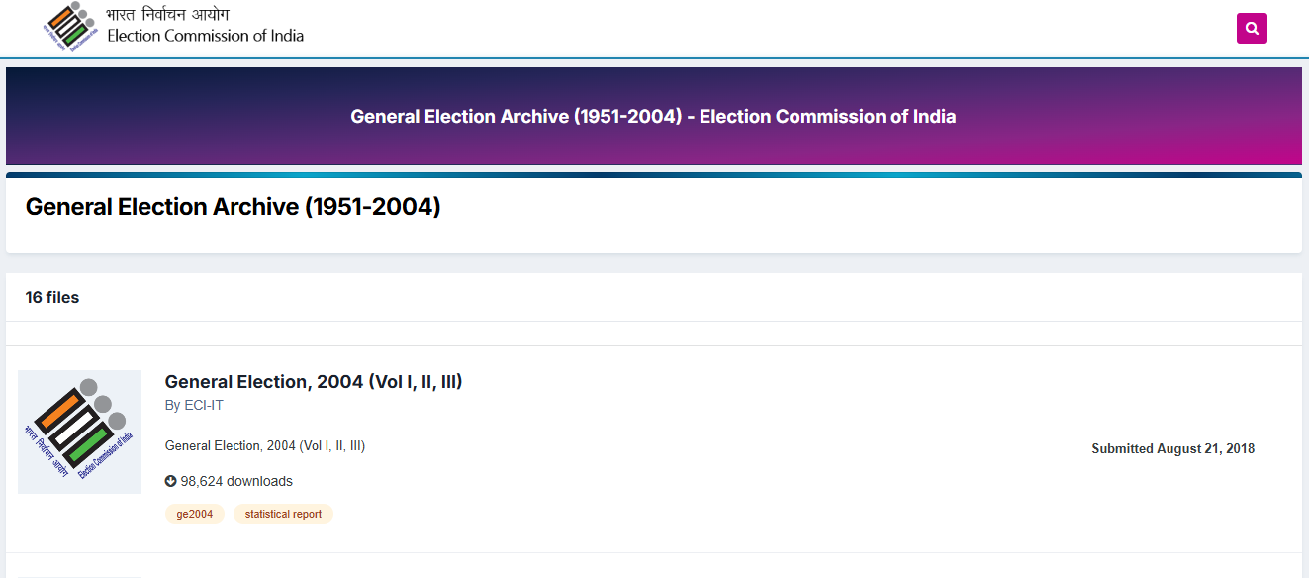Select the General Election 2004 file thumbnail

point(79,433)
